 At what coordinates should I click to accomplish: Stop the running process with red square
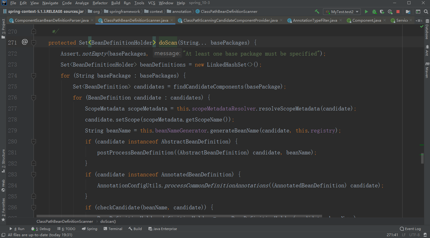398,12
